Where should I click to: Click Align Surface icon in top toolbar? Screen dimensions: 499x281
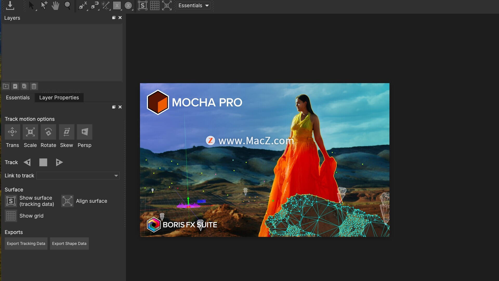point(167,5)
